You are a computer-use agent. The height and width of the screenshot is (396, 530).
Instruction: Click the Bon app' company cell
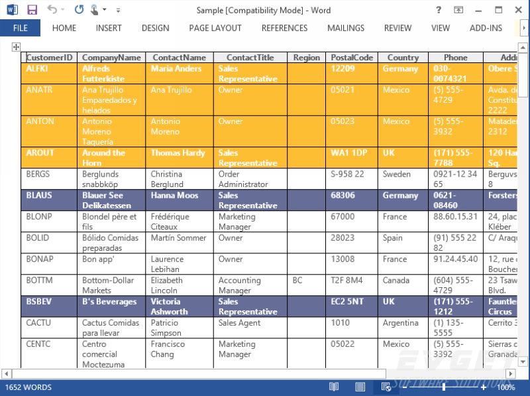[111, 264]
